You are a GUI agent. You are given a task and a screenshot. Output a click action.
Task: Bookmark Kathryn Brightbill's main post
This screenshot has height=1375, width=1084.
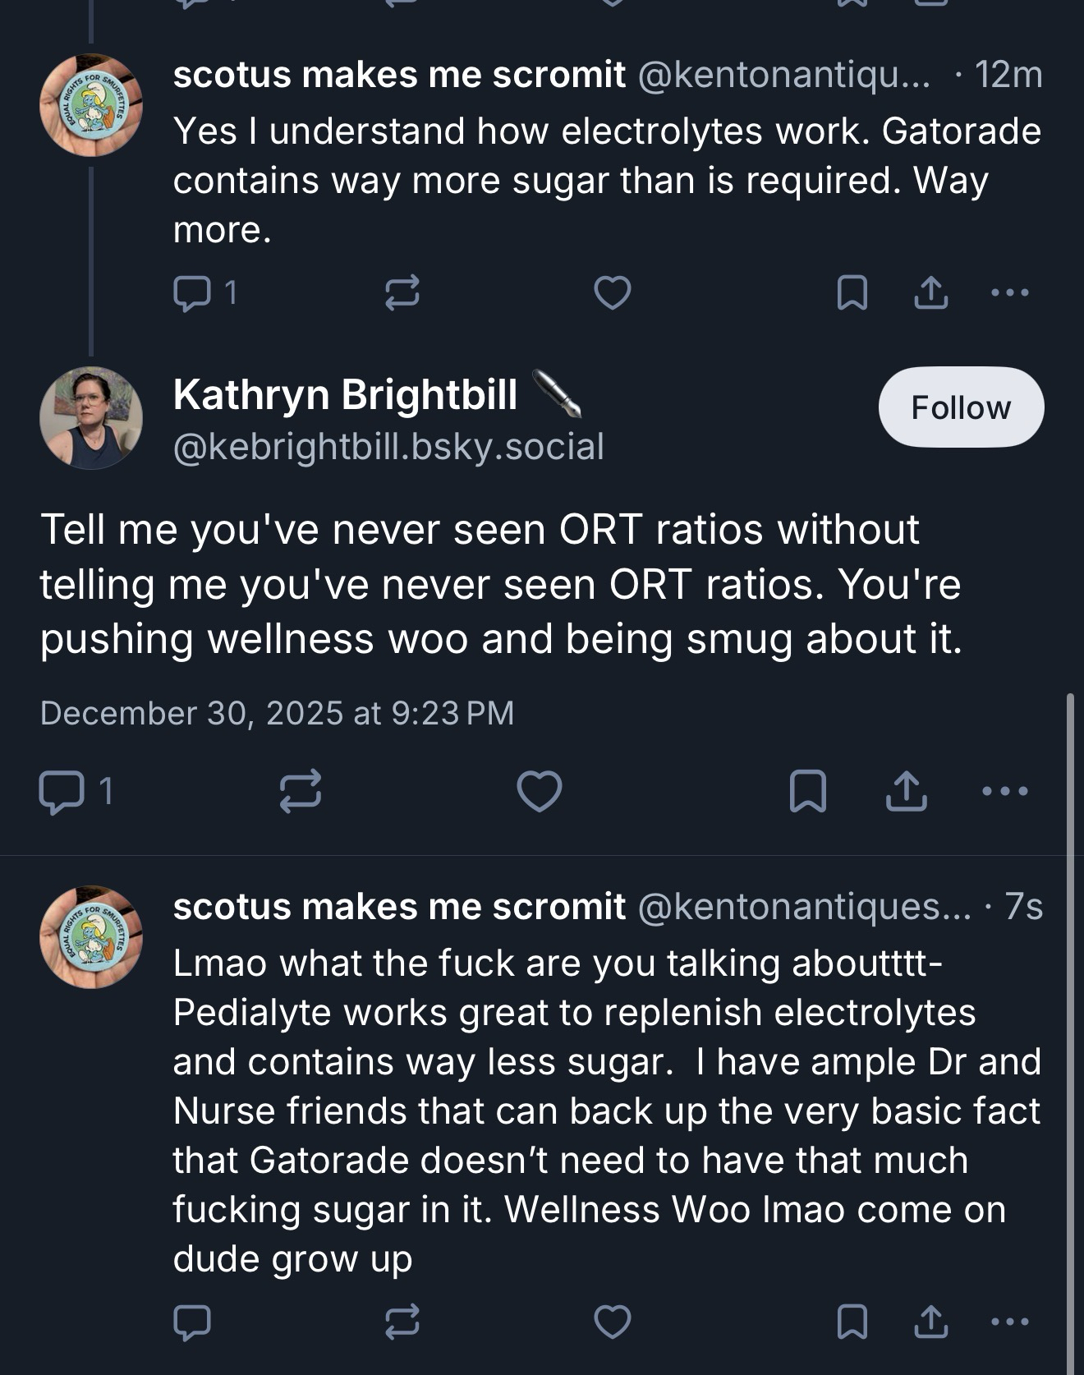pos(807,791)
